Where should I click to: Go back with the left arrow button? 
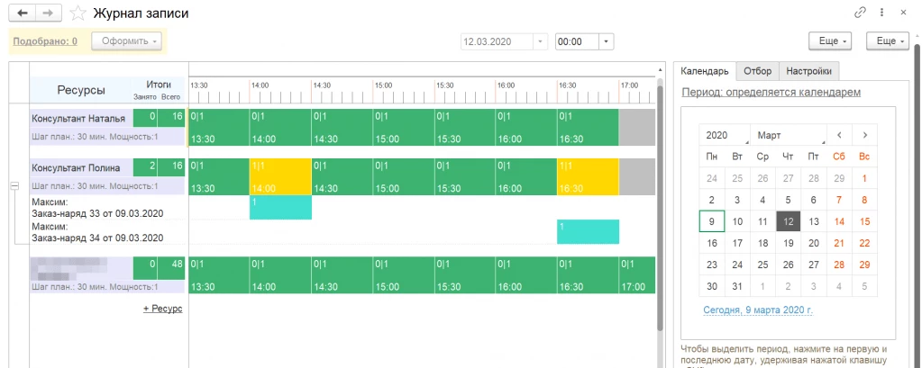[x=23, y=13]
